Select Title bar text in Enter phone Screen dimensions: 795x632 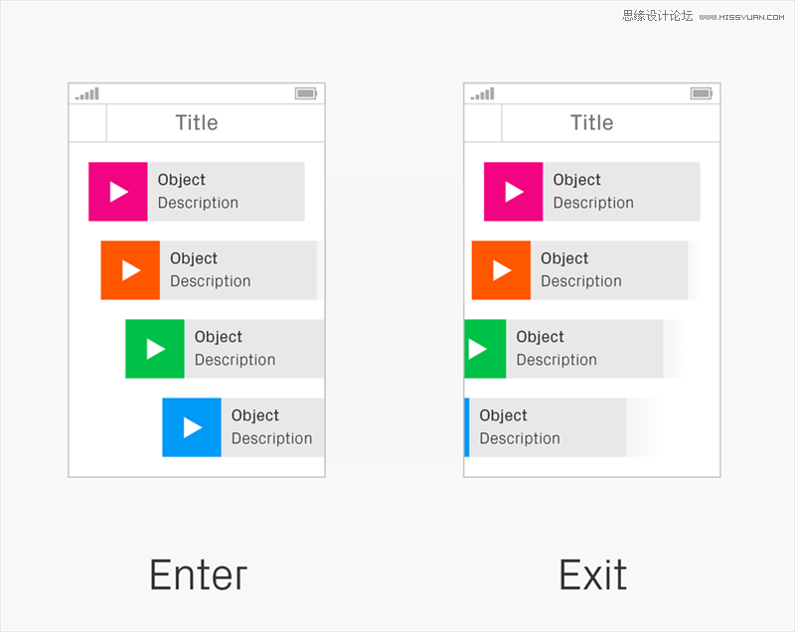[x=197, y=122]
